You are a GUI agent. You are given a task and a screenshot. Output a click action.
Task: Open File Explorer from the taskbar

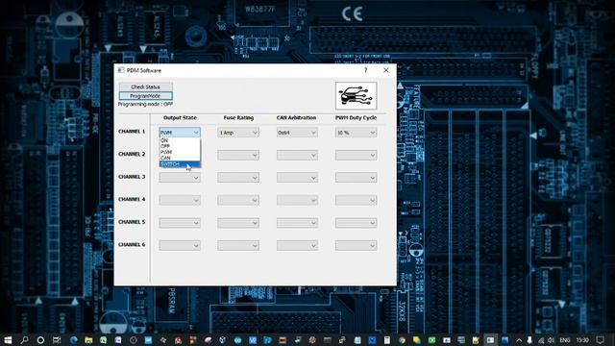(x=88, y=339)
